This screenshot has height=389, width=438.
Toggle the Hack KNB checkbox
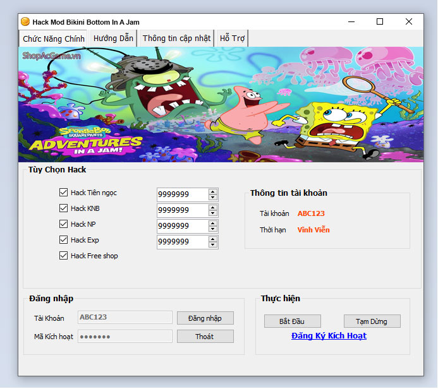[x=63, y=208]
